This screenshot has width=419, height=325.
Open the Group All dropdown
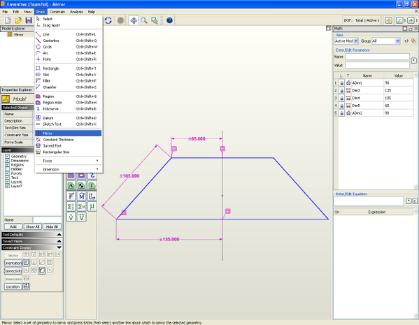386,41
